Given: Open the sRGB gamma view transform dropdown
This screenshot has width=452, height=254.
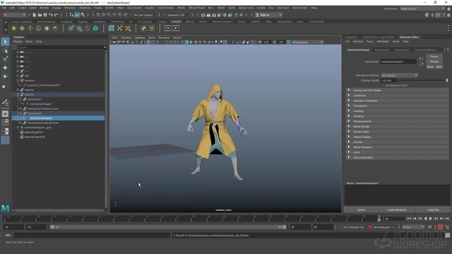Looking at the screenshot, I should click(x=308, y=43).
